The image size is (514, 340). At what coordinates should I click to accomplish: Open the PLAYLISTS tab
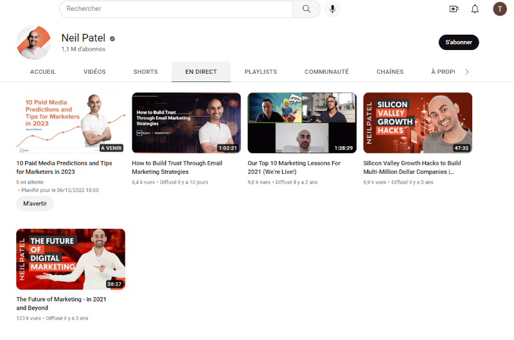(261, 72)
